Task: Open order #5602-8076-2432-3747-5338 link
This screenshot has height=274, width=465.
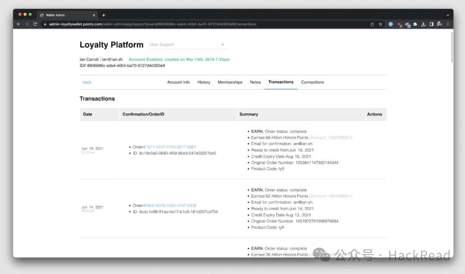Action: pos(170,205)
